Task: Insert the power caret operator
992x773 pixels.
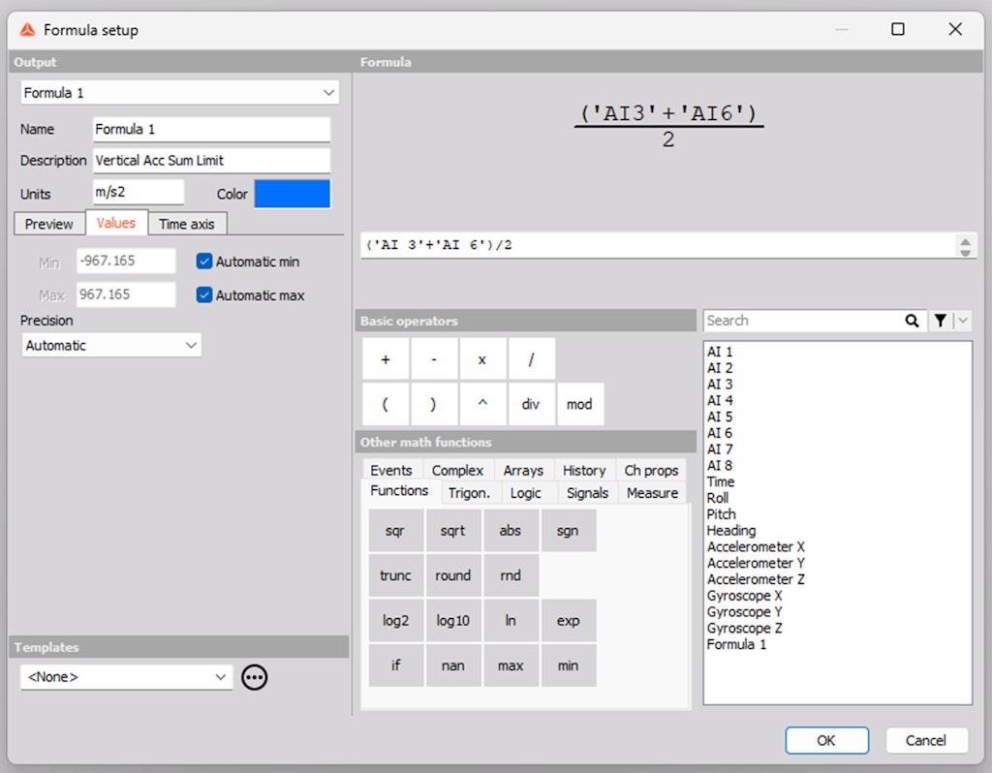Action: tap(482, 404)
